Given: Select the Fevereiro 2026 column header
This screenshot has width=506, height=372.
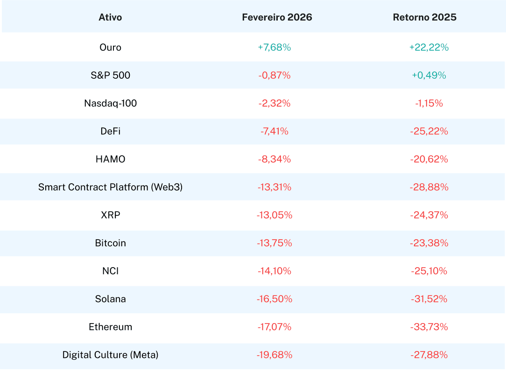Looking at the screenshot, I should point(277,18).
